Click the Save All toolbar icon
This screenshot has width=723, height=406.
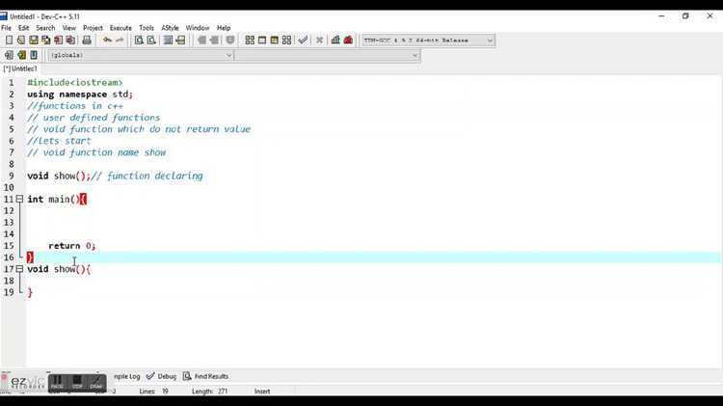[46, 41]
